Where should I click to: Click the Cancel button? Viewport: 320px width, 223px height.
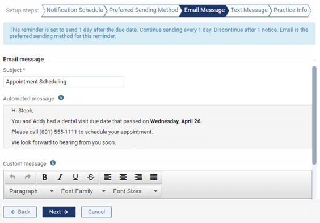(96, 212)
